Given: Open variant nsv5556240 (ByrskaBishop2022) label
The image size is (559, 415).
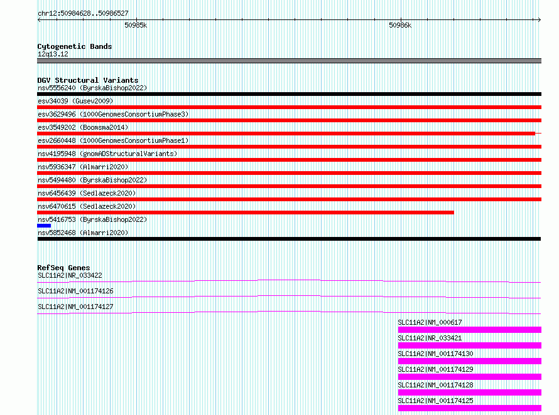Looking at the screenshot, I should pos(92,88).
